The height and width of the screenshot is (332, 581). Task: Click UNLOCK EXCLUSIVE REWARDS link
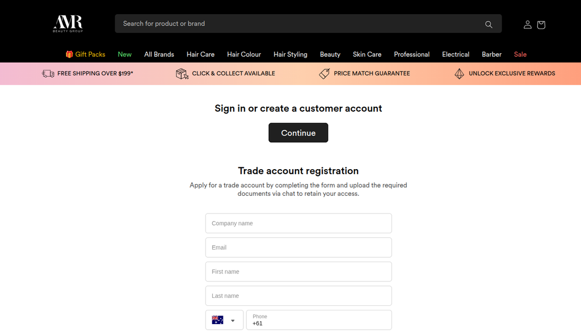[x=512, y=74]
